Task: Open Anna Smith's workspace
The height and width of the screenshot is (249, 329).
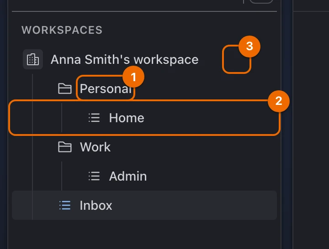Action: click(124, 59)
